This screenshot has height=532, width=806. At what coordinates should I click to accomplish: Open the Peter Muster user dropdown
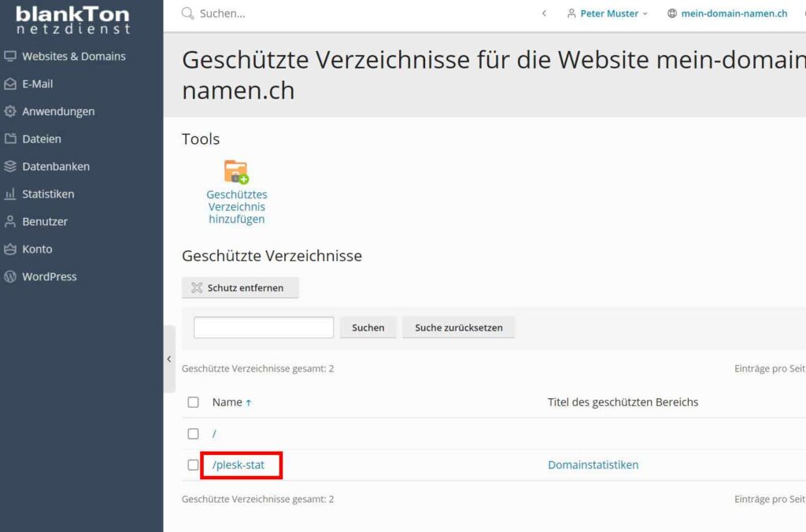pyautogui.click(x=608, y=13)
